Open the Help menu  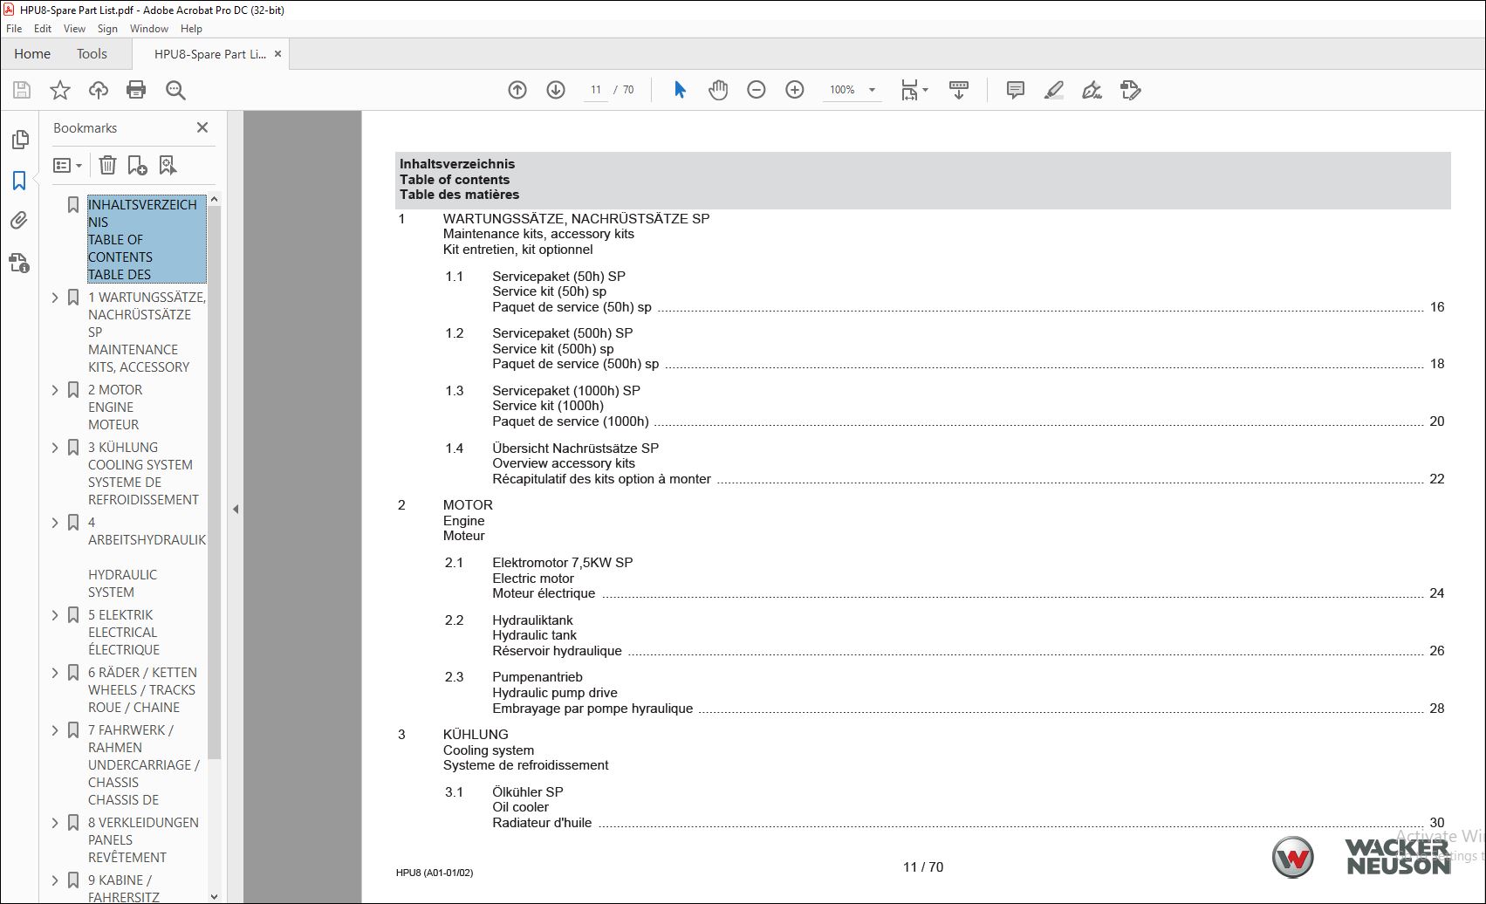(191, 29)
